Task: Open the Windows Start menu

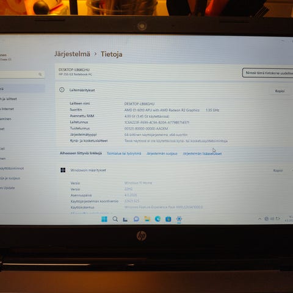Action: pyautogui.click(x=104, y=219)
